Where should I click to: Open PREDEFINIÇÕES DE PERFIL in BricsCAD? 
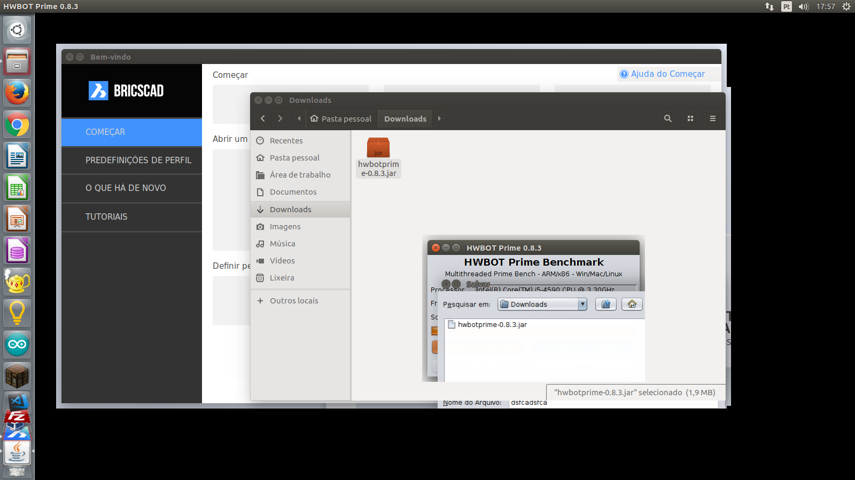pyautogui.click(x=131, y=160)
